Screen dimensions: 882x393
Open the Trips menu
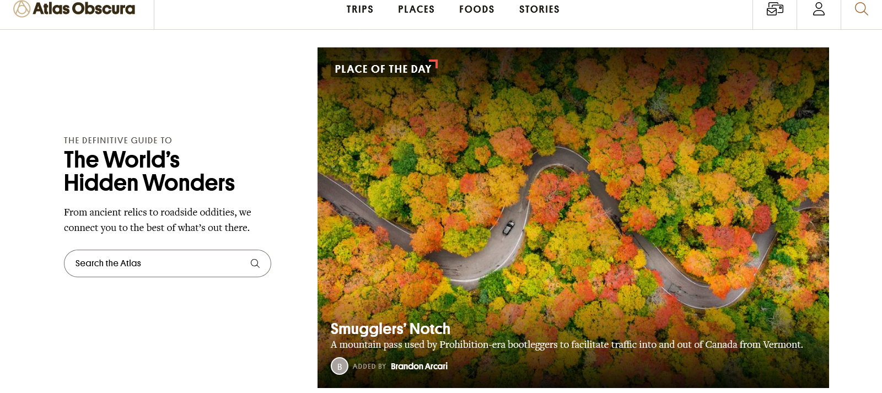(x=359, y=9)
